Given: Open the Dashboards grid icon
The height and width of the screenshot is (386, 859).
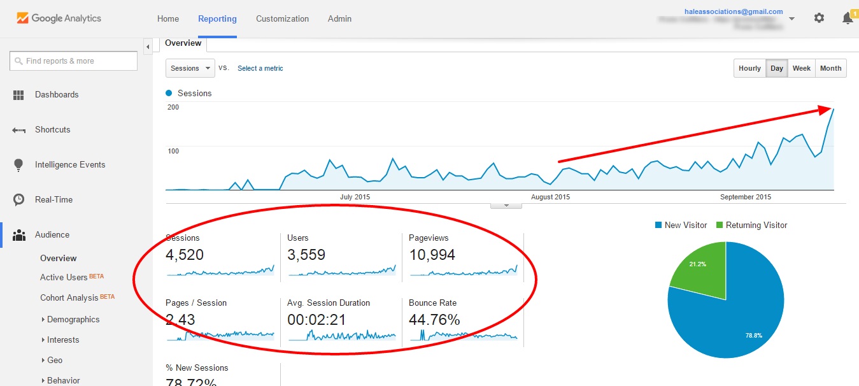Looking at the screenshot, I should point(18,95).
